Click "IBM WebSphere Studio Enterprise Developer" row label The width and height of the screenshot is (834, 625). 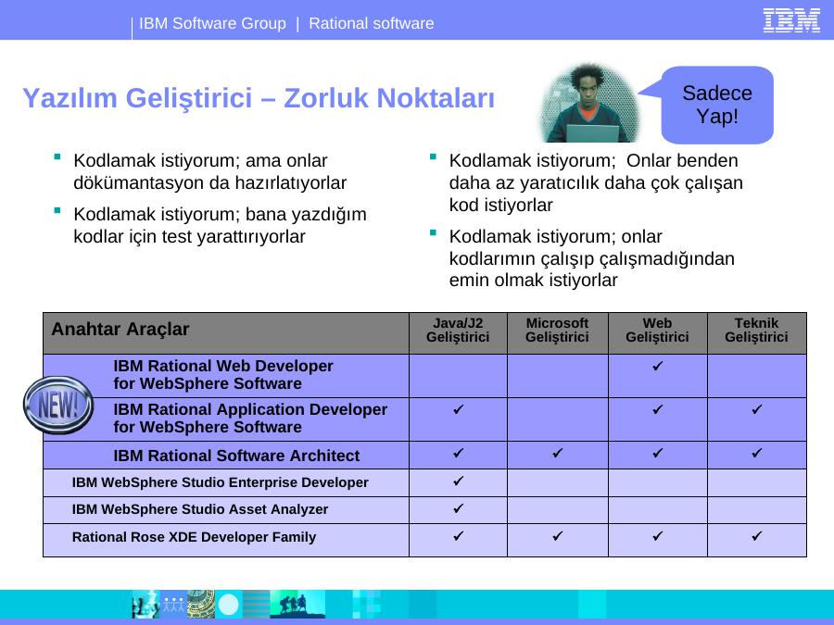tap(221, 482)
